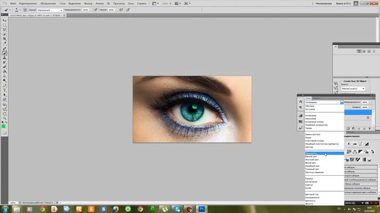Select the Healing Brush tool

point(5,49)
